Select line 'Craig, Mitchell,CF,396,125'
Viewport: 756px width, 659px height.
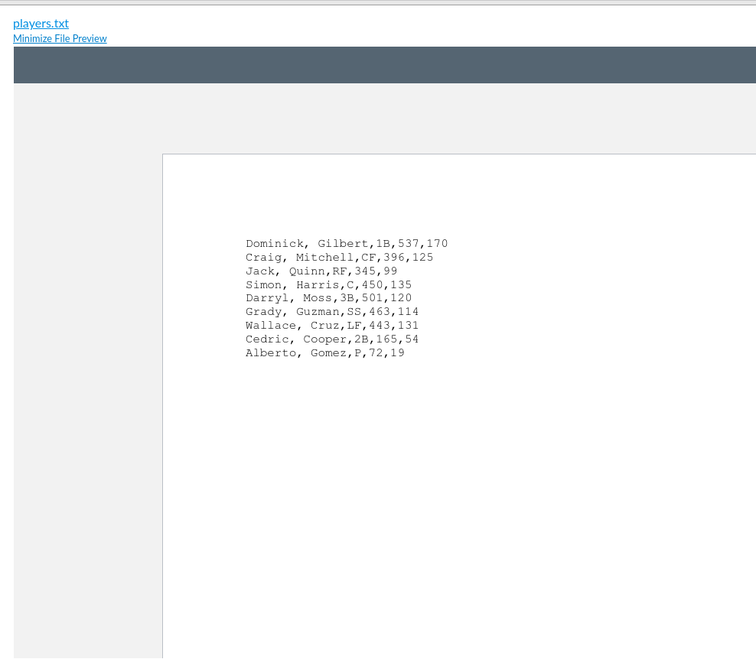click(340, 258)
